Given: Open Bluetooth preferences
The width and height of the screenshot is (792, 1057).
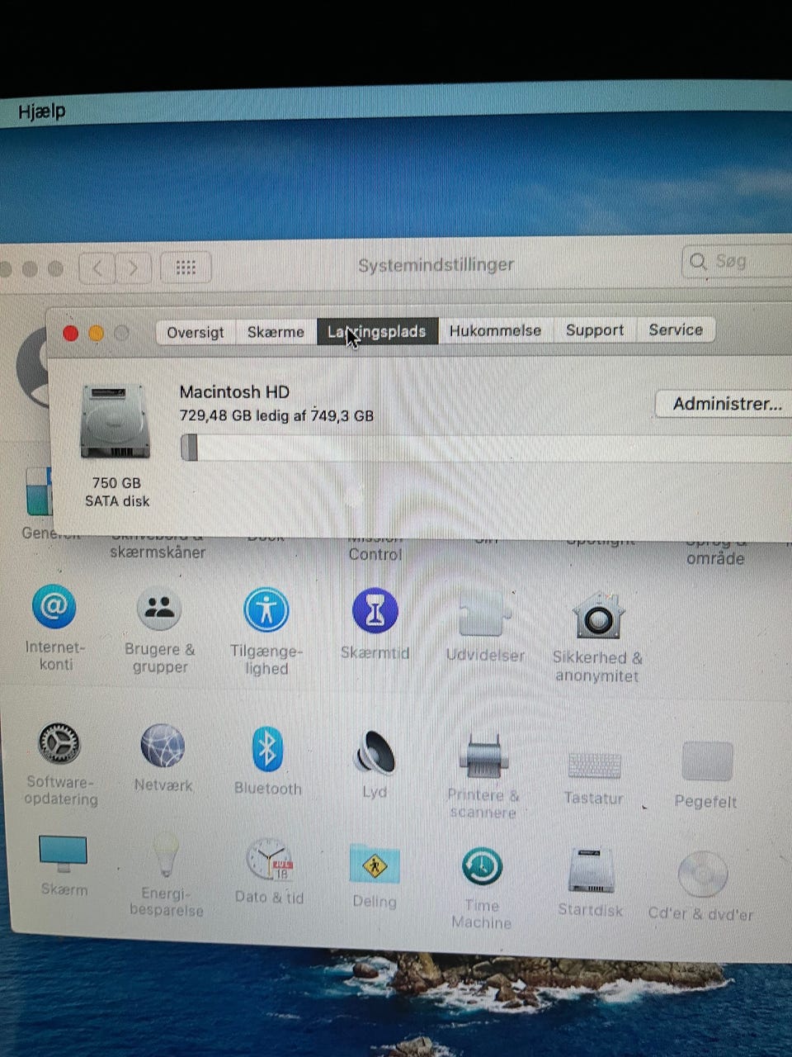Looking at the screenshot, I should click(267, 749).
